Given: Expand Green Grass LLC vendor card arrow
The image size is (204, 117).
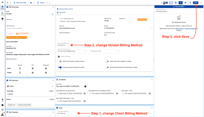Looking at the screenshot, I should tap(151, 28).
